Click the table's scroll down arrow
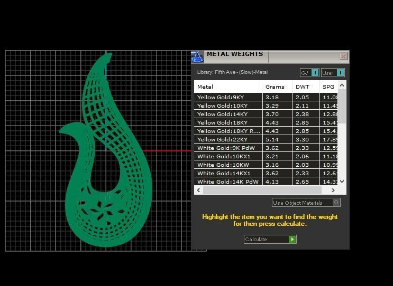Screen dimensions: 393x286 coord(342,181)
